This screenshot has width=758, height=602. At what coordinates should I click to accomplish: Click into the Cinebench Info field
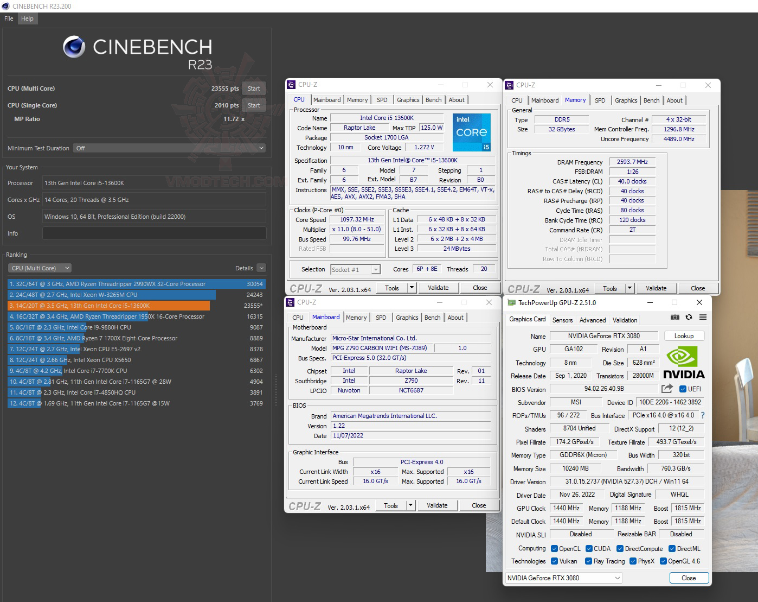(x=154, y=233)
